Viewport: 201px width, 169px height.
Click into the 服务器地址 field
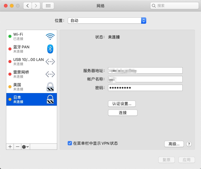[145, 71]
